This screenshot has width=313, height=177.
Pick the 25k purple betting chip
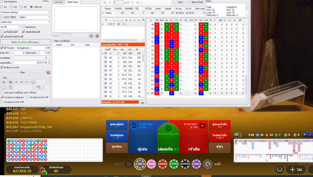click(x=196, y=164)
